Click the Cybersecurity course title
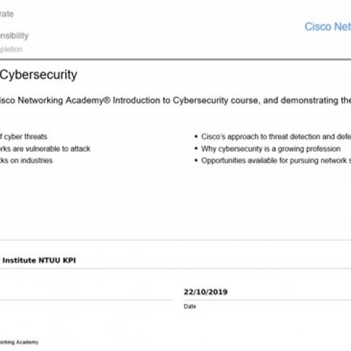Image resolution: width=351 pixels, height=351 pixels. pyautogui.click(x=39, y=75)
